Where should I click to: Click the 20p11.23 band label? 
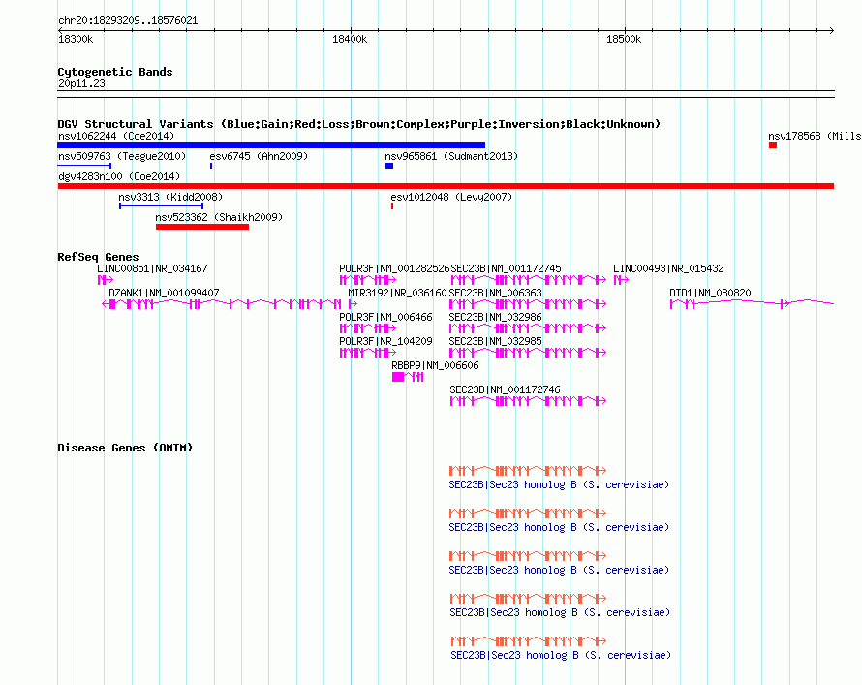coord(81,83)
